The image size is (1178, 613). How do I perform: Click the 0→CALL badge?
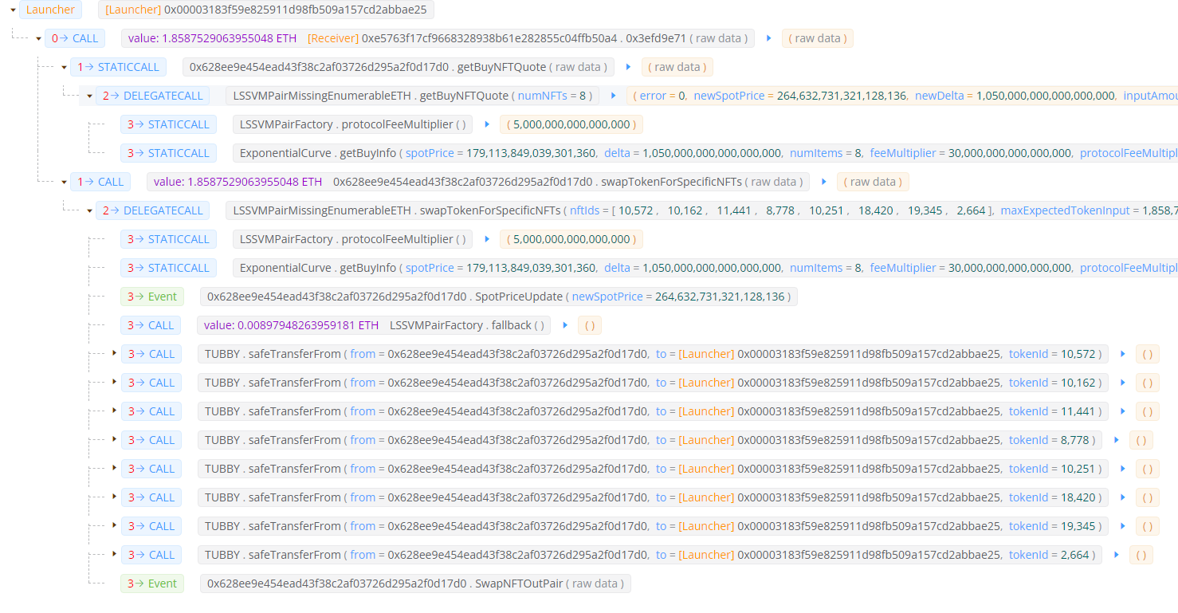tap(75, 38)
